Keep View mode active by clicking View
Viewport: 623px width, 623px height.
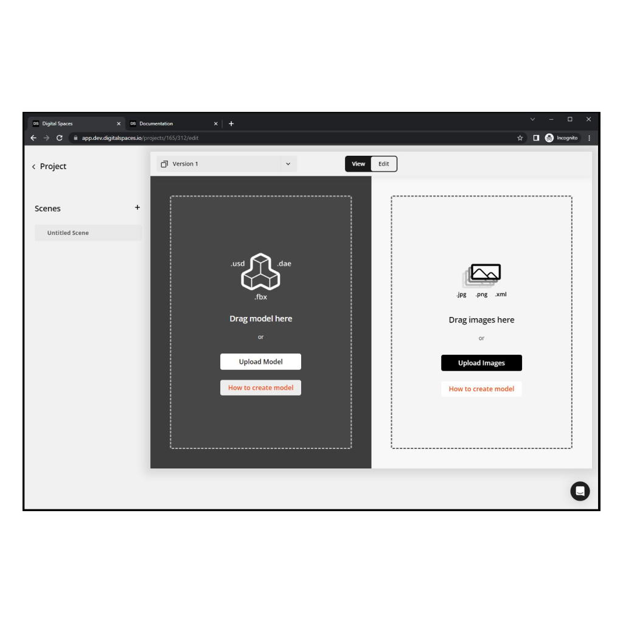[358, 164]
